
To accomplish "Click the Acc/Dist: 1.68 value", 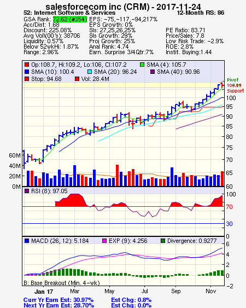I will click(42, 25).
